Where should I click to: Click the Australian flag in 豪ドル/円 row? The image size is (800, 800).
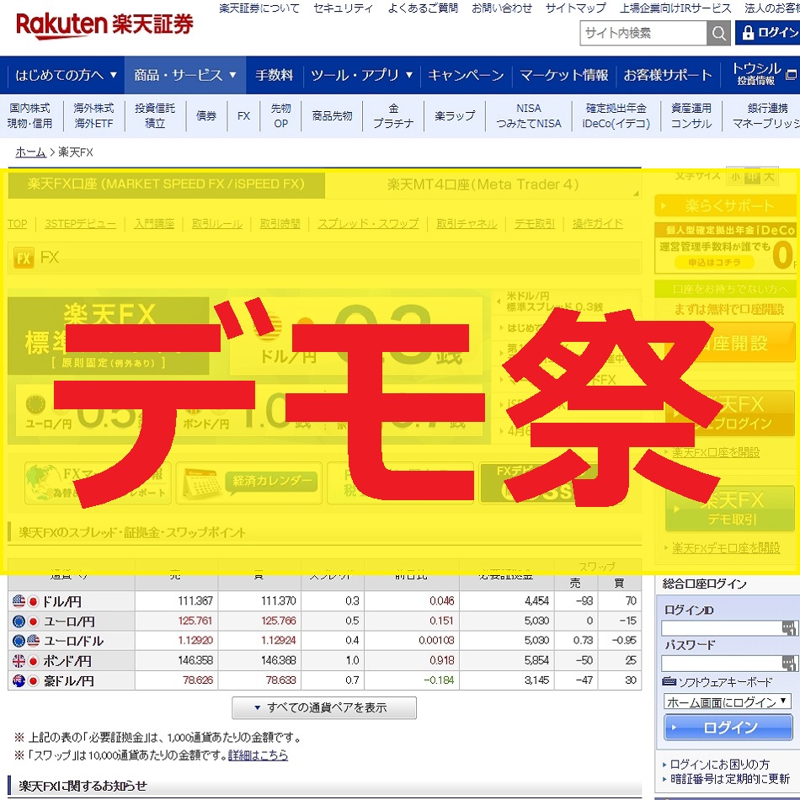click(x=19, y=680)
